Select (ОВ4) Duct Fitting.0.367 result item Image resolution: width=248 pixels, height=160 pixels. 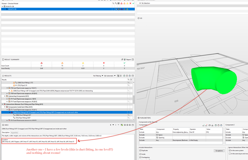(23, 115)
